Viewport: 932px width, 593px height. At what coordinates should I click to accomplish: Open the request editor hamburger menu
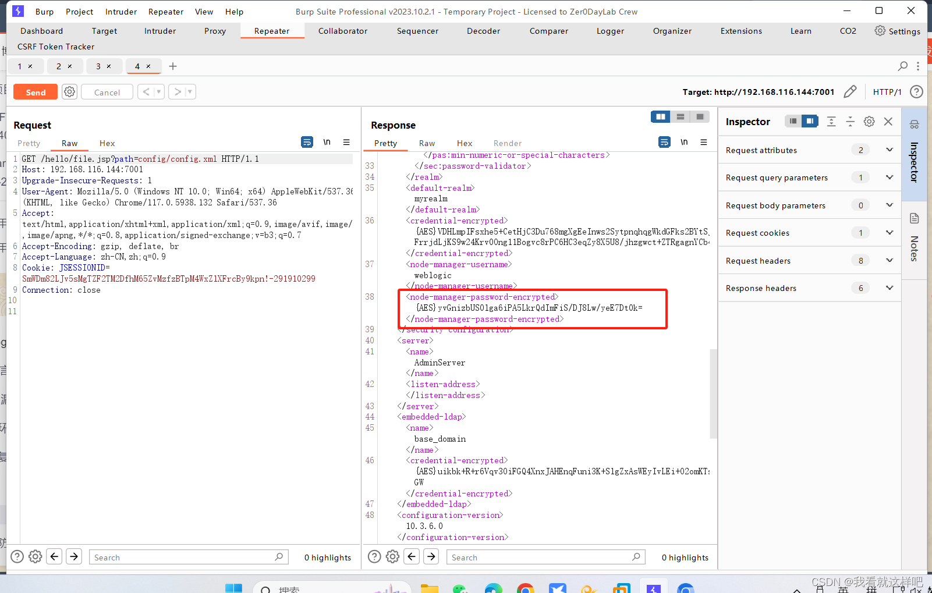pyautogui.click(x=346, y=142)
